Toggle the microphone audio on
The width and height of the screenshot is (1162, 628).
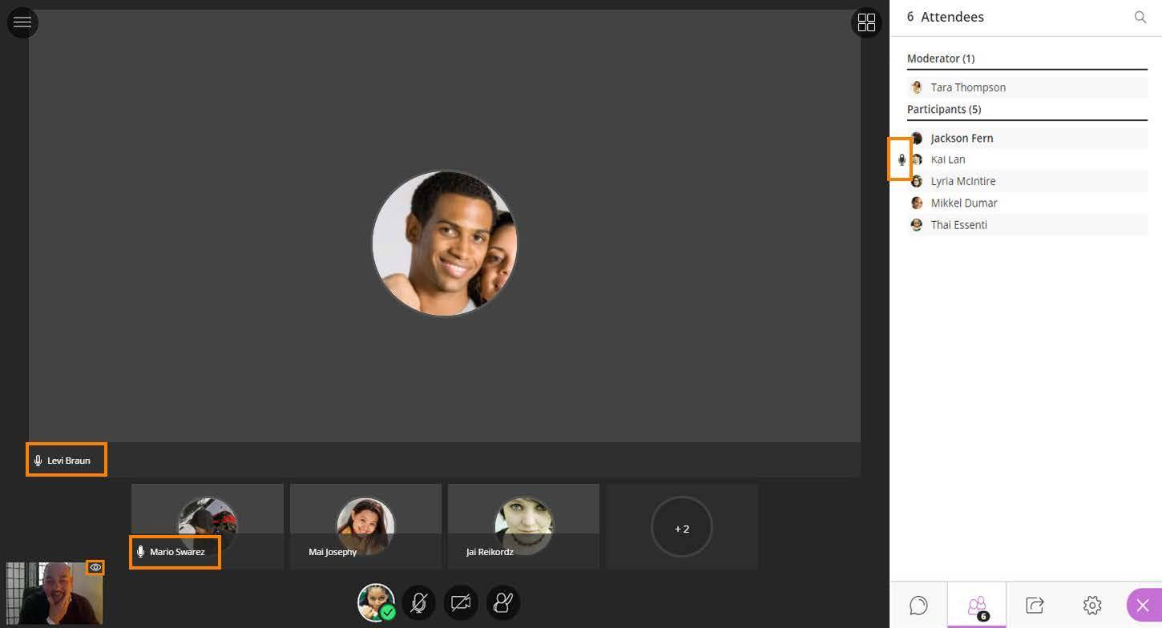(418, 603)
